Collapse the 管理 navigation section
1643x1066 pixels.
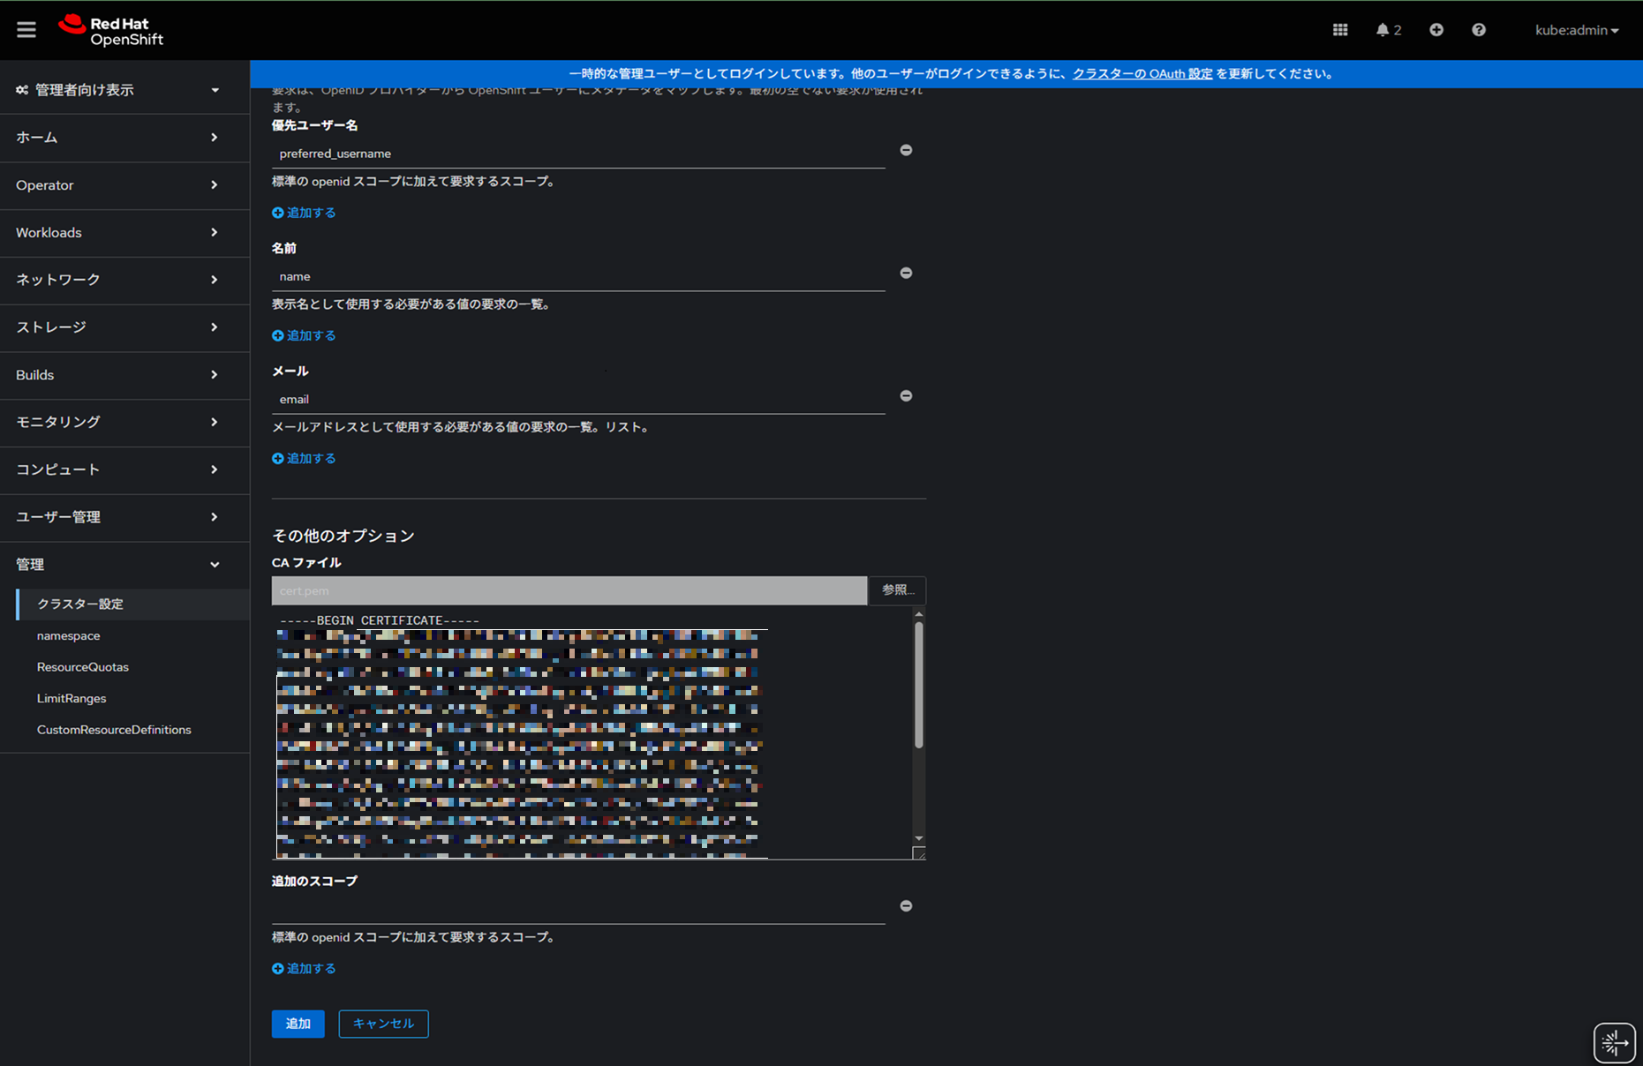(118, 565)
